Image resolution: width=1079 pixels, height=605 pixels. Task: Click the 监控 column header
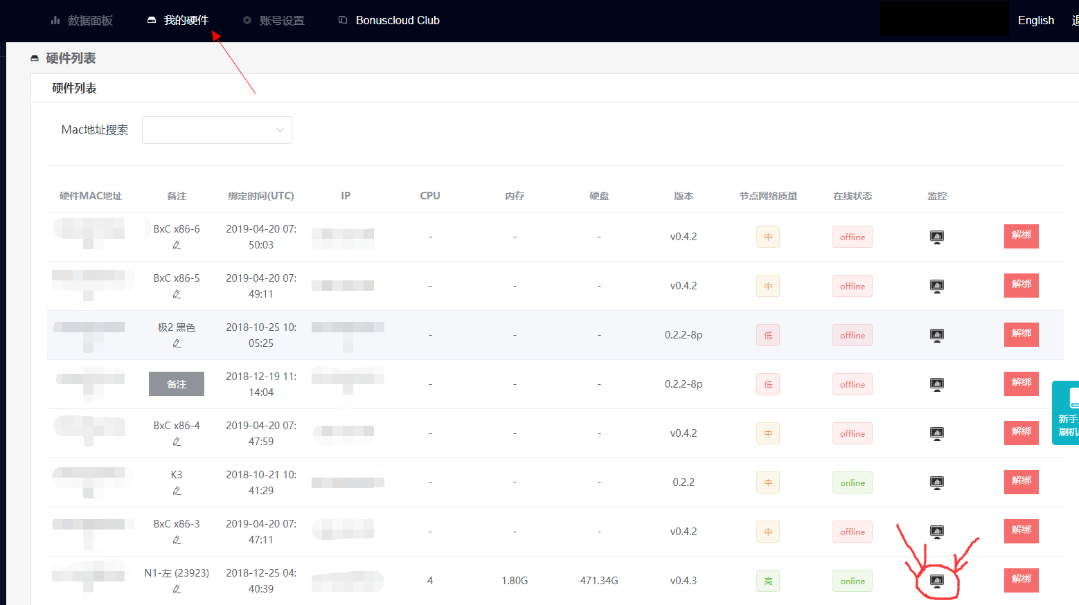coord(937,196)
